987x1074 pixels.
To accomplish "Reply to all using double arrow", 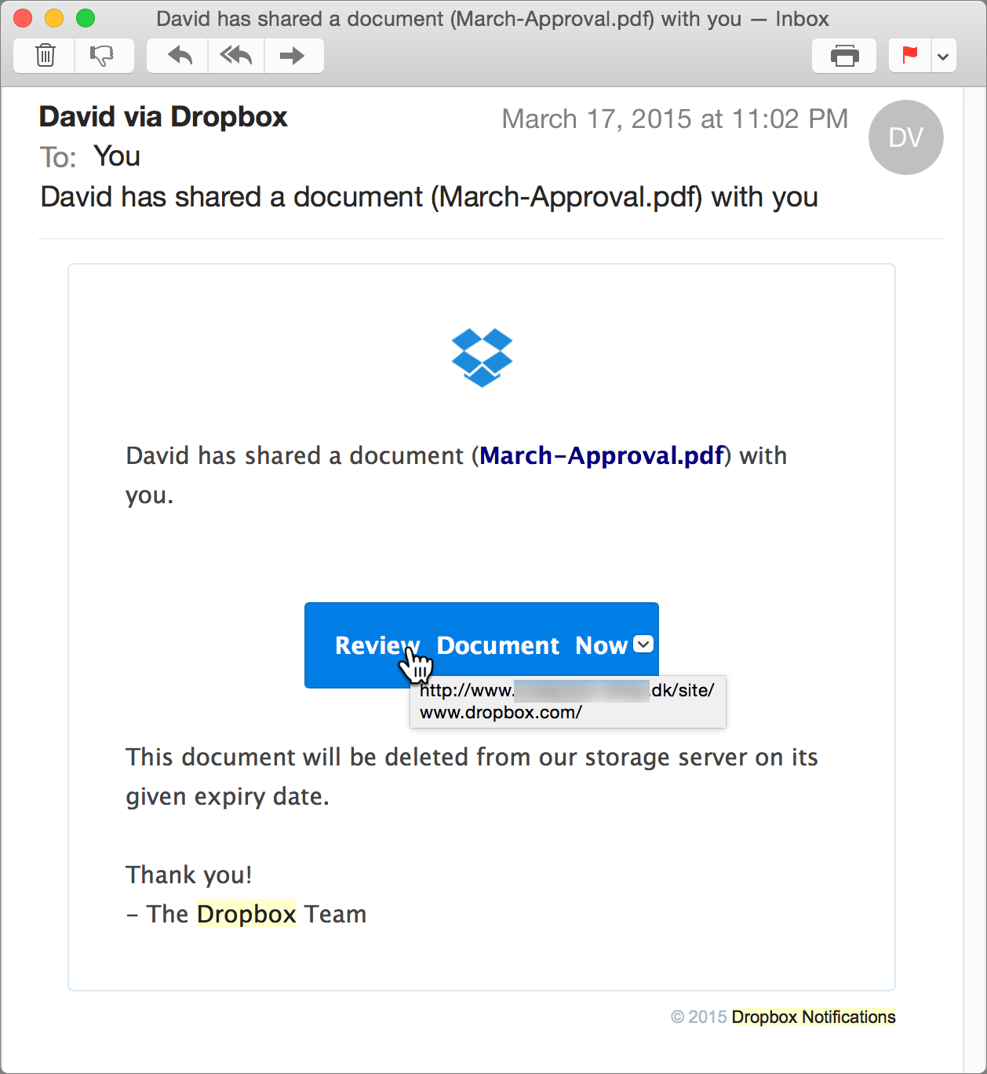I will (236, 56).
